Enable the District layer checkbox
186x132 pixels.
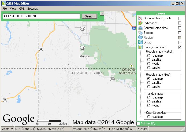(180, 42)
